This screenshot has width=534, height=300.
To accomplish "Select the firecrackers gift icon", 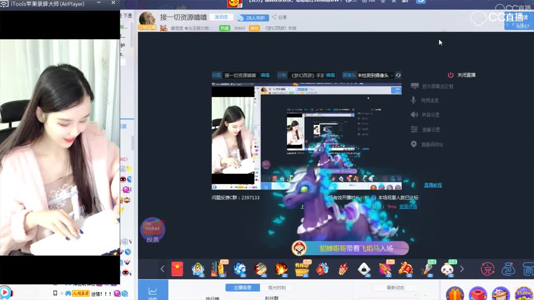I will pos(343,269).
